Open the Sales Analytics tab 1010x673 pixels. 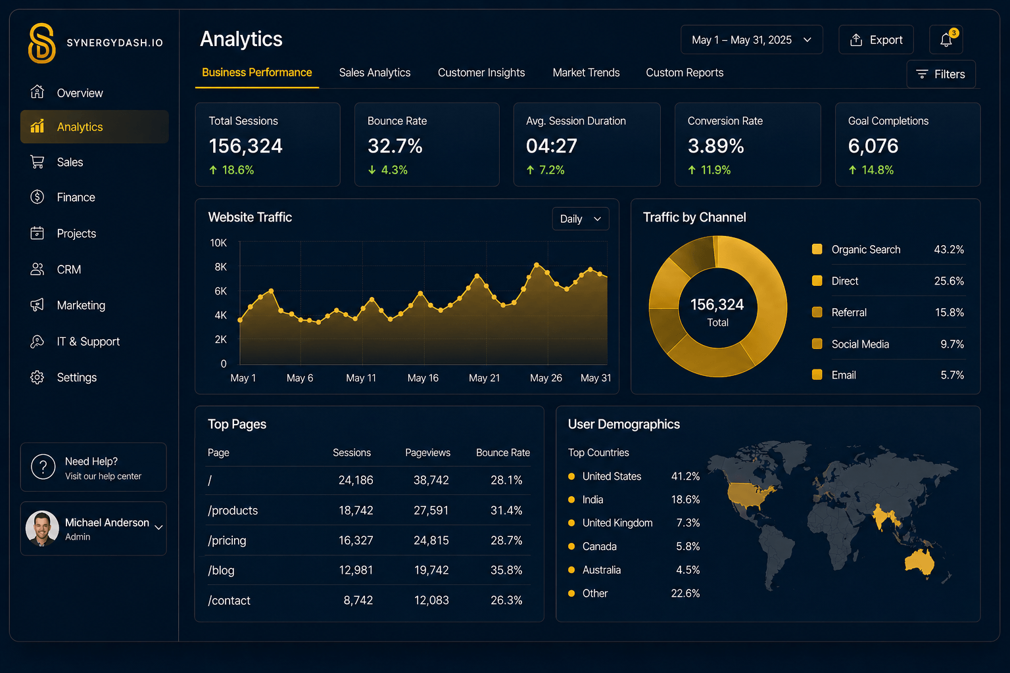375,72
